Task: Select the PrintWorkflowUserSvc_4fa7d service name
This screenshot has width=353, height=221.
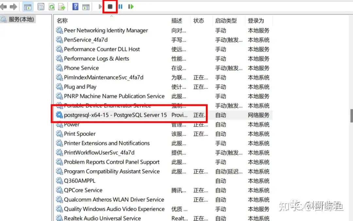Action: 99,153
